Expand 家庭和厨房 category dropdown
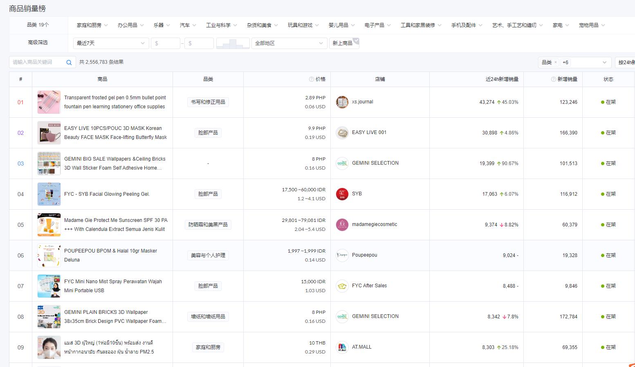 [92, 25]
